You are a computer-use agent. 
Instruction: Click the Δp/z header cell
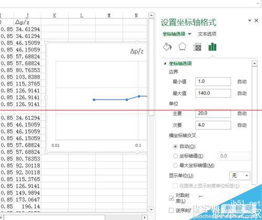(x=27, y=22)
